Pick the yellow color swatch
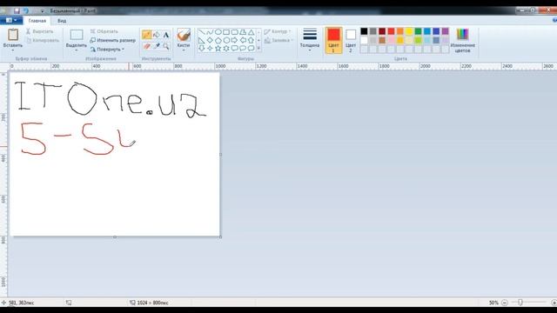This screenshot has width=557, height=313. (409, 31)
